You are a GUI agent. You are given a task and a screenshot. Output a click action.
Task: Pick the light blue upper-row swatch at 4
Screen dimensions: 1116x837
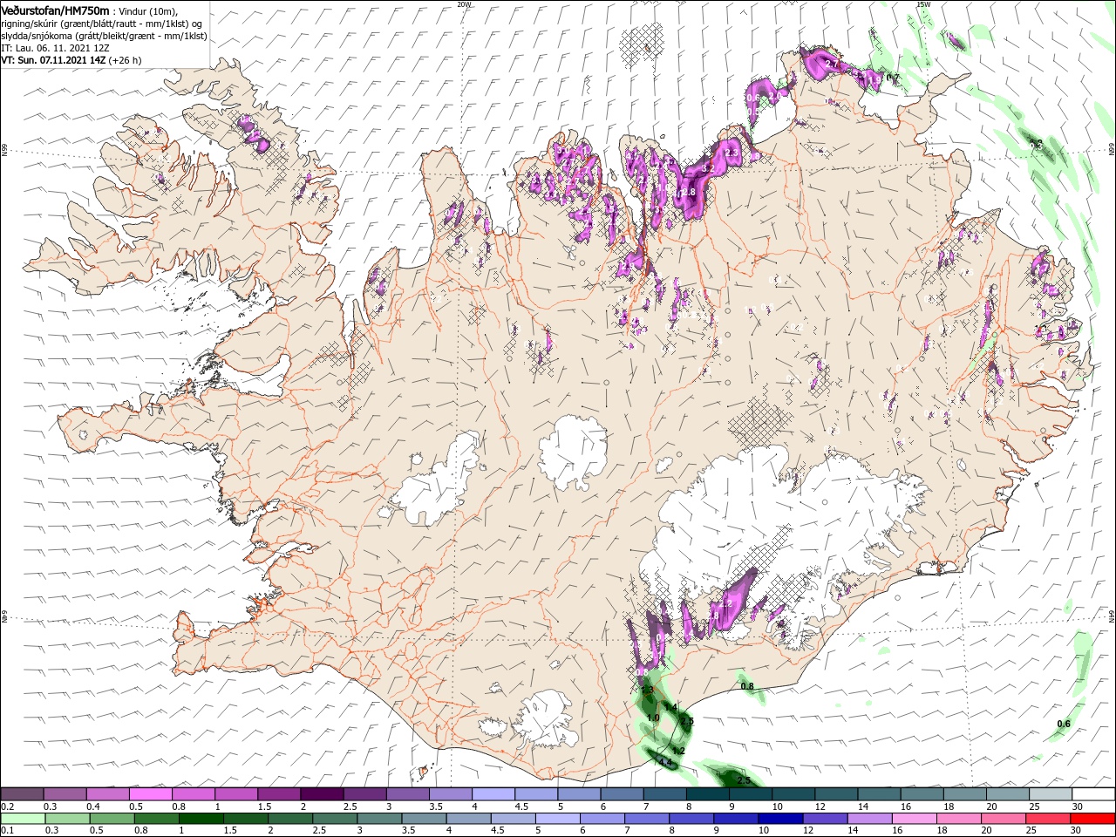pos(493,794)
